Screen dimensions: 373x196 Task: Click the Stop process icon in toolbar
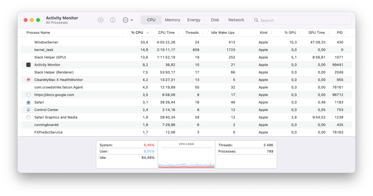(101, 20)
